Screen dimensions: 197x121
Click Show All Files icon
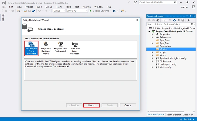pos(183,20)
